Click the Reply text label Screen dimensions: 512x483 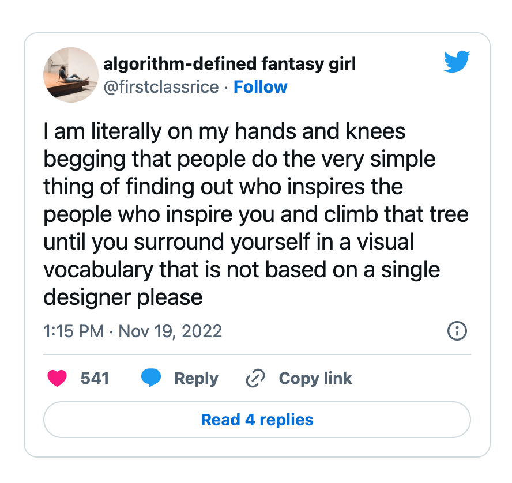(x=196, y=378)
